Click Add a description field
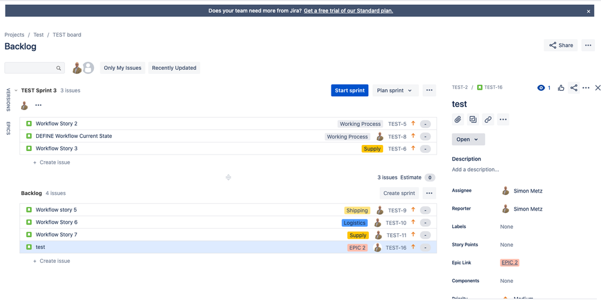This screenshot has height=302, width=601. pyautogui.click(x=475, y=170)
